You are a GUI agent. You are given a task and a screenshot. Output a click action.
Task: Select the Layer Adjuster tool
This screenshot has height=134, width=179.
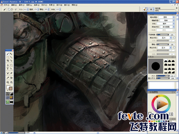(11, 54)
